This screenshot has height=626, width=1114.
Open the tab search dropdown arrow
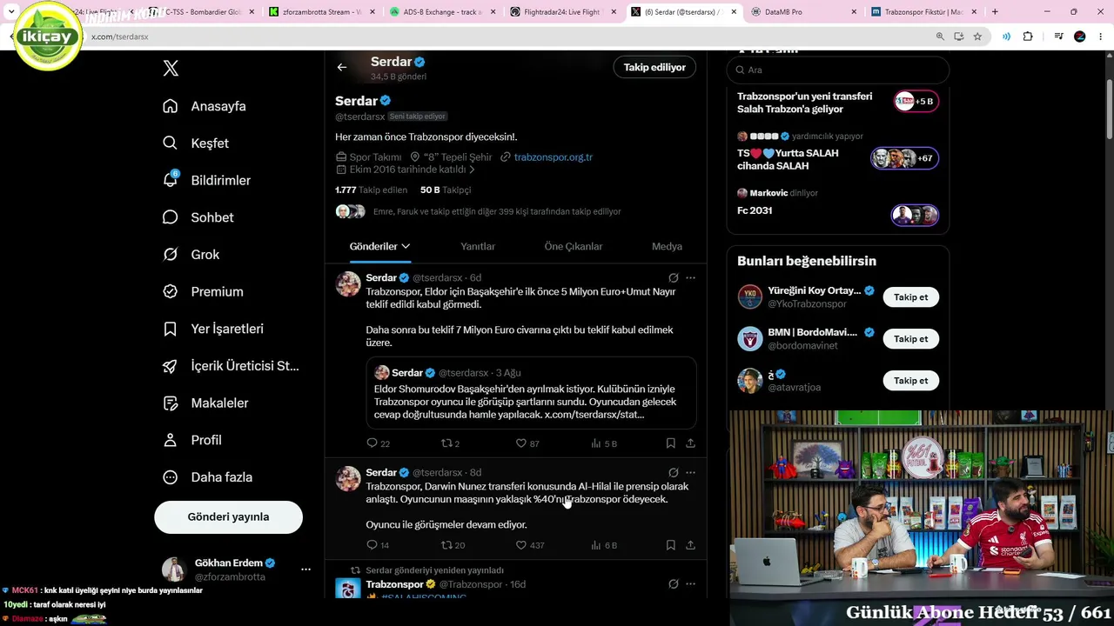[x=11, y=12]
